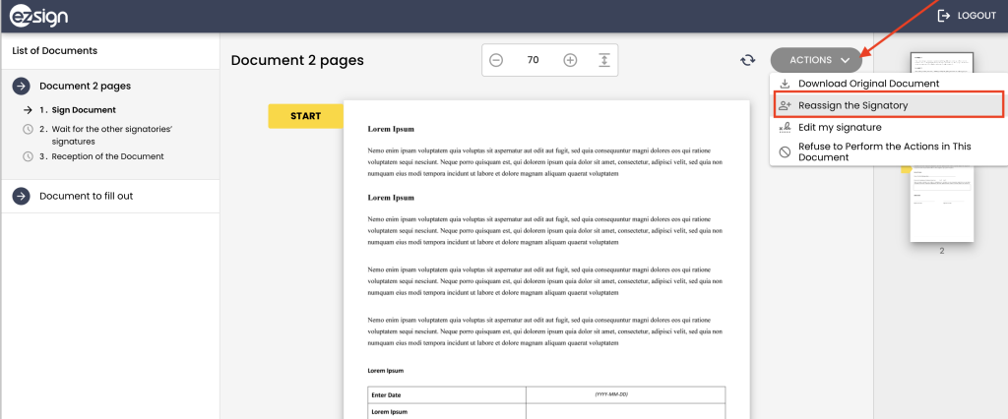This screenshot has height=419, width=1008.
Task: Click the zoom out minus icon
Action: [496, 60]
